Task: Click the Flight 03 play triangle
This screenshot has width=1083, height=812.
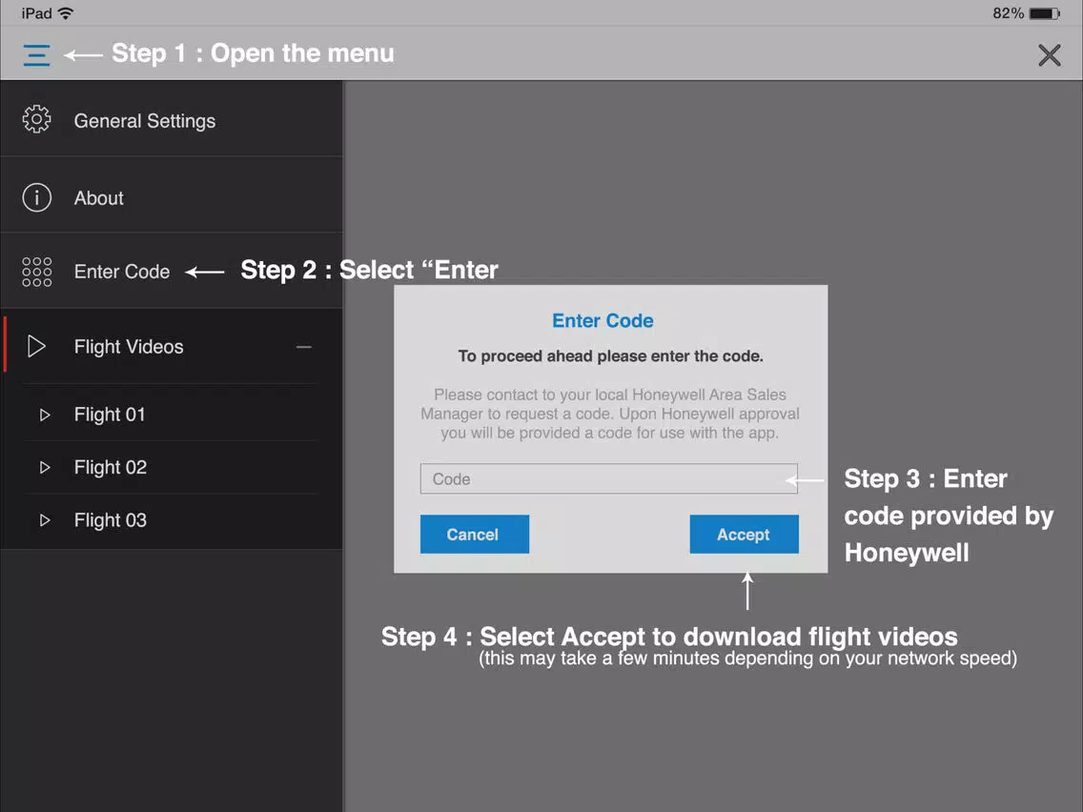Action: click(x=45, y=520)
